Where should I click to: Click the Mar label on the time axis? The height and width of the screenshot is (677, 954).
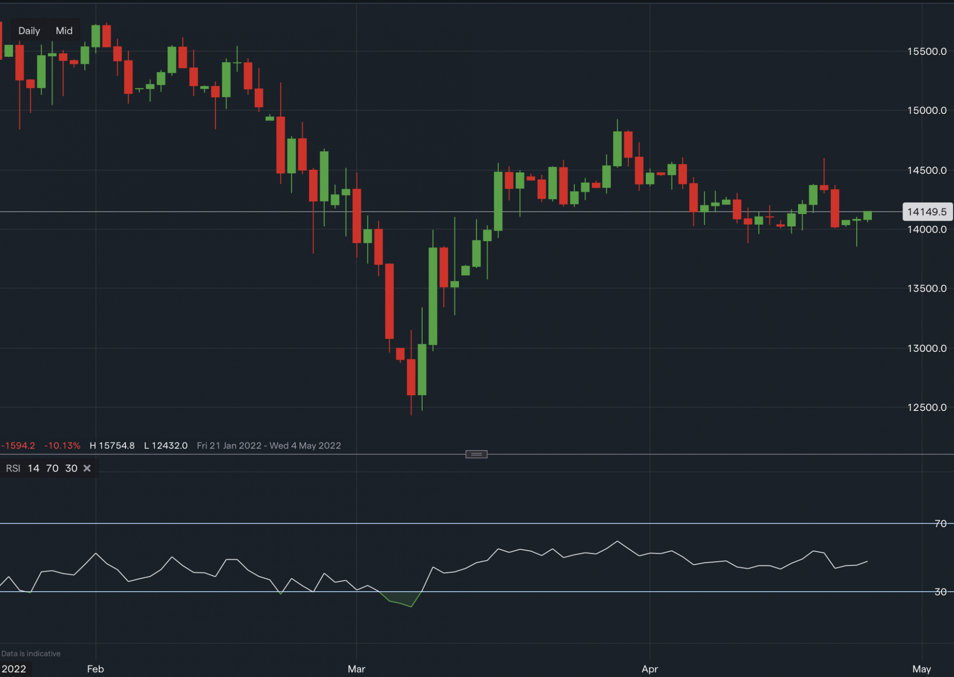coord(356,669)
